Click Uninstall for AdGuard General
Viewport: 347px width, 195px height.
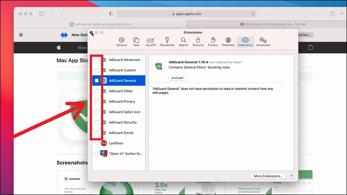(x=177, y=78)
